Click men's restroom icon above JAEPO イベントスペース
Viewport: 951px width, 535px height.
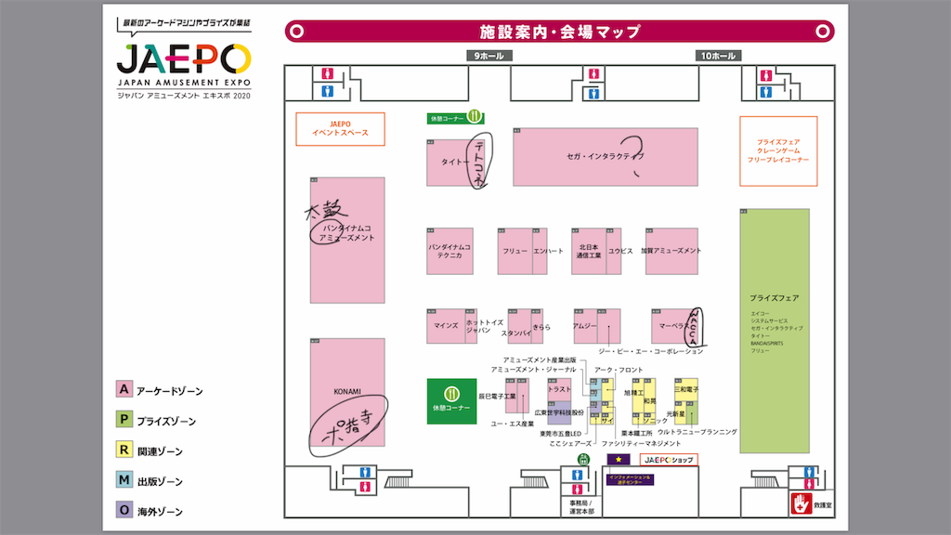[x=328, y=92]
